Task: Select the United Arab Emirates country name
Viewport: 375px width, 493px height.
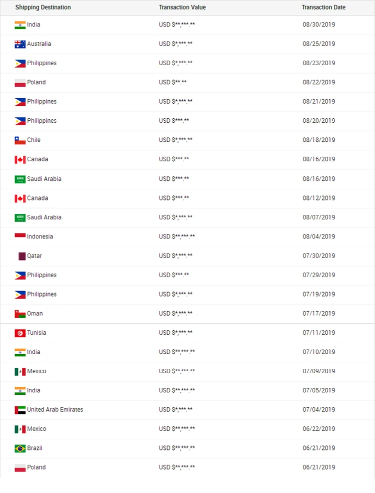Action: 55,410
